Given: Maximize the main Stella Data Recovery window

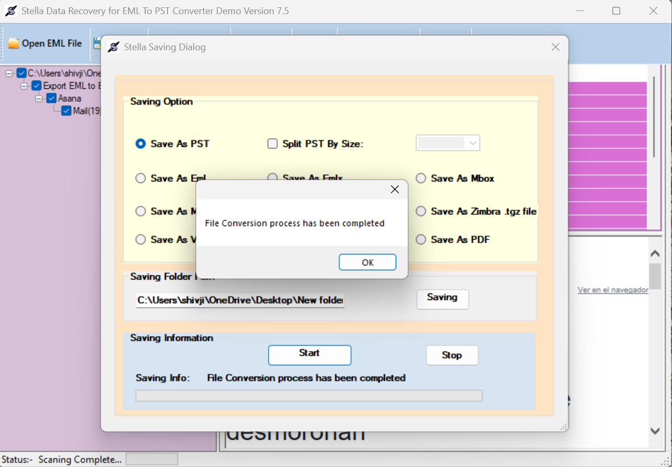Looking at the screenshot, I should (616, 10).
